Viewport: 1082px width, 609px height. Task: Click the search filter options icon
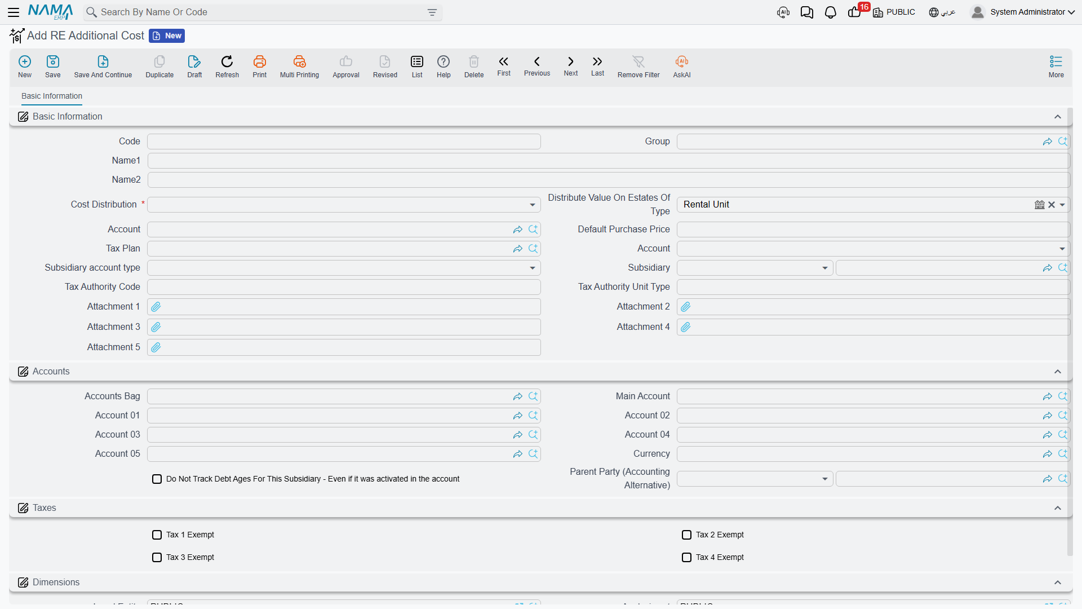click(x=432, y=12)
